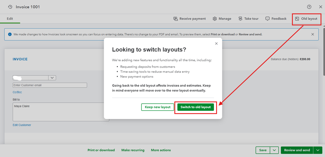
Task: Click 'Time-saving tools' bullet text
Action: point(155,72)
